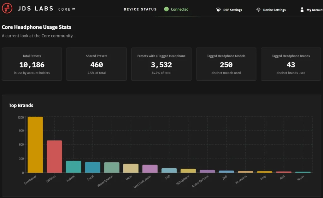Click the HiFiMan axis label
This screenshot has width=323, height=198.
51,179
